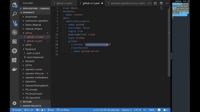Click the minimap preview in editor
This screenshot has width=200, height=112.
point(162,8)
